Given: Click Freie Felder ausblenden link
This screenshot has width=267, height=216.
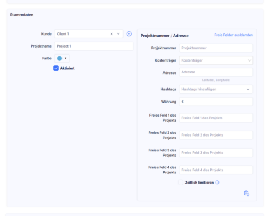Looking at the screenshot, I should point(234,35).
